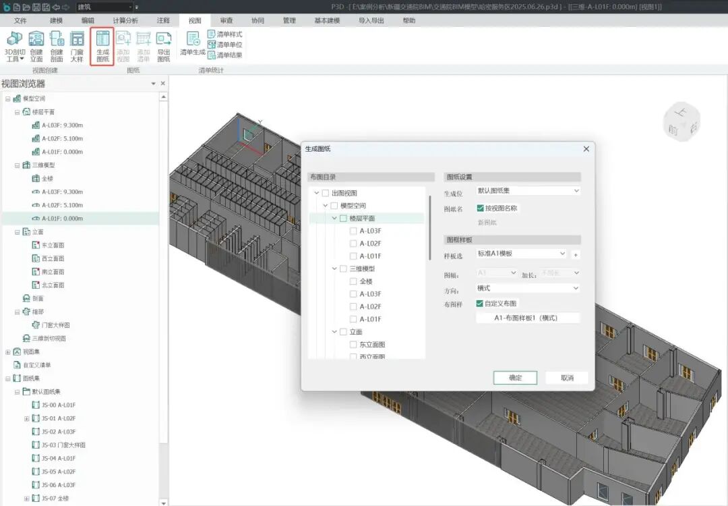This screenshot has width=728, height=506.
Task: Click the redo arrow in quick access bar
Action: coord(65,7)
